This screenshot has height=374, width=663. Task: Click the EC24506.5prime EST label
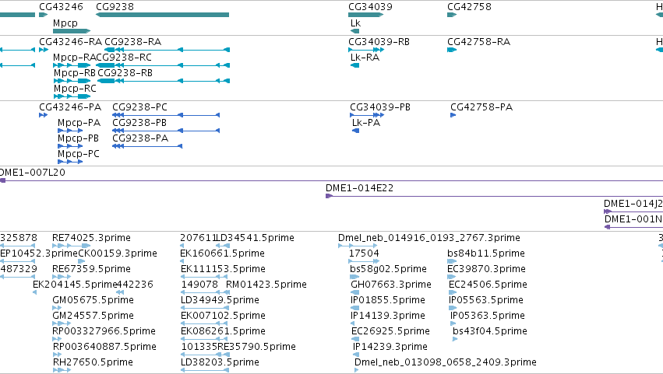(x=488, y=285)
